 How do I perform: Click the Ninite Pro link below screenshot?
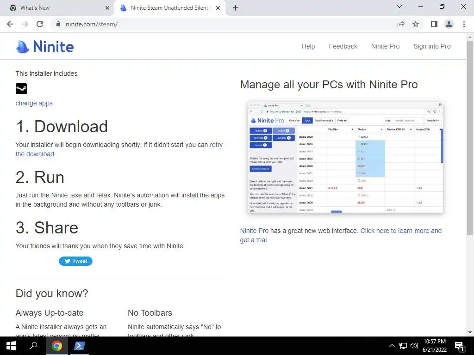(254, 231)
